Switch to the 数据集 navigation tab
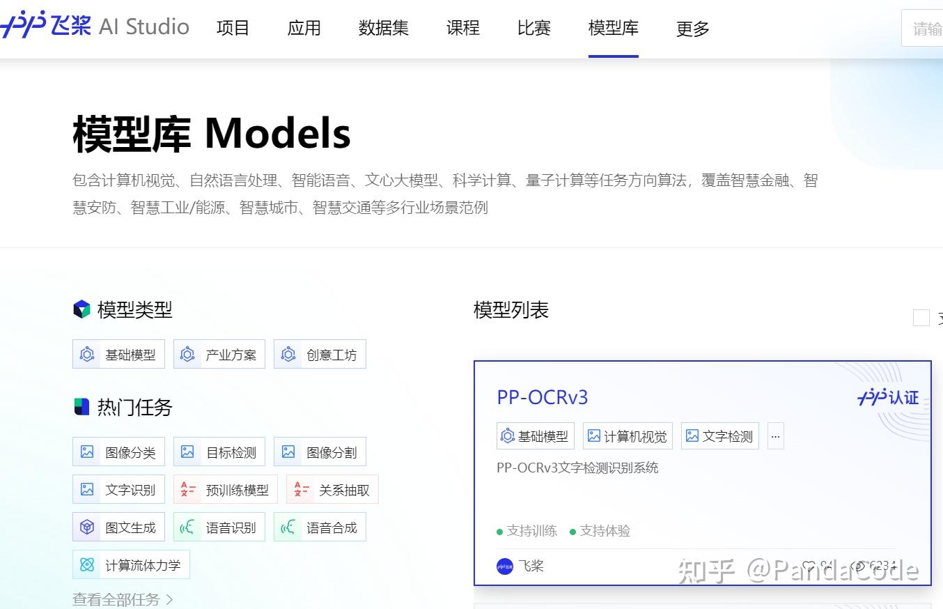The width and height of the screenshot is (943, 609). pyautogui.click(x=384, y=28)
